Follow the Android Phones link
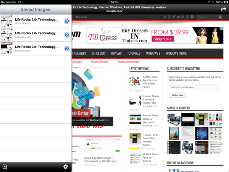The width and height of the screenshot is (229, 172). click(100, 62)
